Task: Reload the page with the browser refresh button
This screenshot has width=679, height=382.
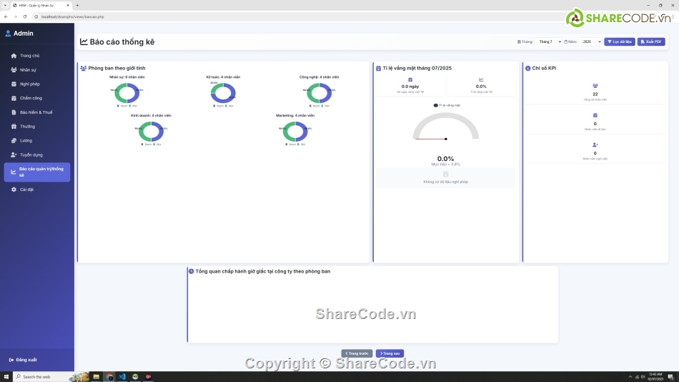Action: tap(25, 16)
